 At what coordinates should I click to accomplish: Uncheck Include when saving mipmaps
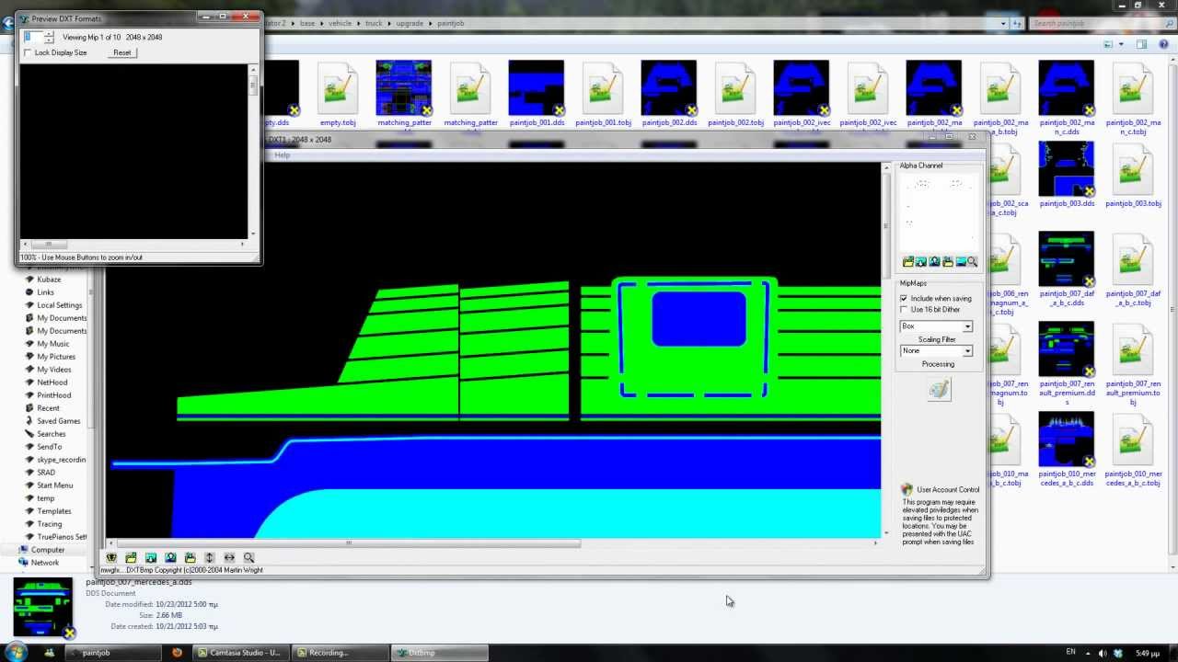[x=904, y=299]
